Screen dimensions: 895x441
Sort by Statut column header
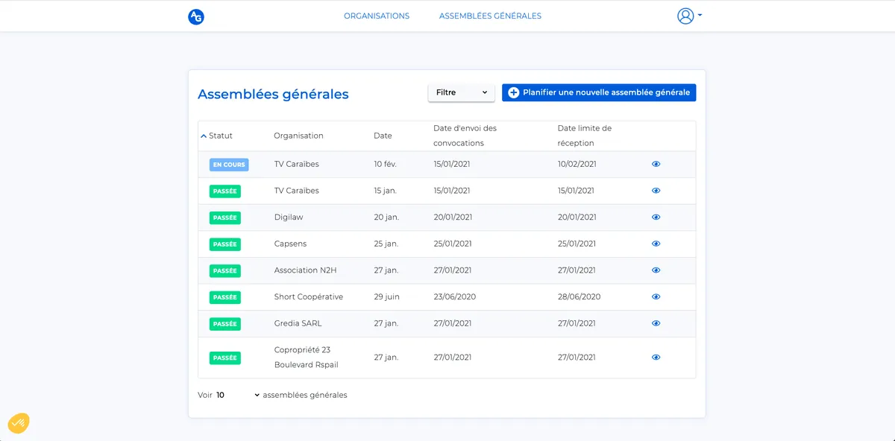(x=221, y=136)
